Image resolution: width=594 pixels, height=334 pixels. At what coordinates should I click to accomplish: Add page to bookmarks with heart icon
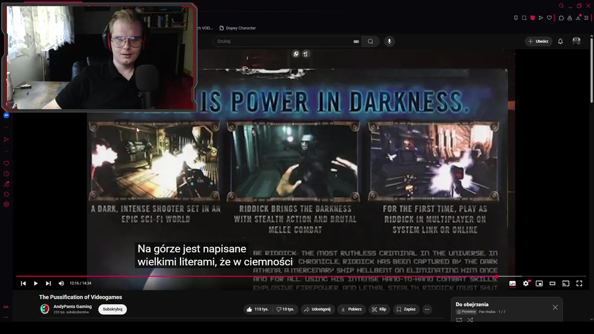coord(549,18)
